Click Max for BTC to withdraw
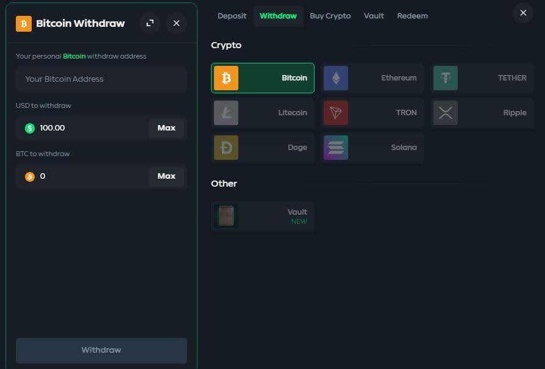 (166, 176)
